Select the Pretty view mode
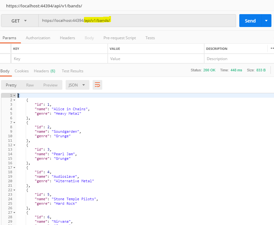 (x=11, y=85)
